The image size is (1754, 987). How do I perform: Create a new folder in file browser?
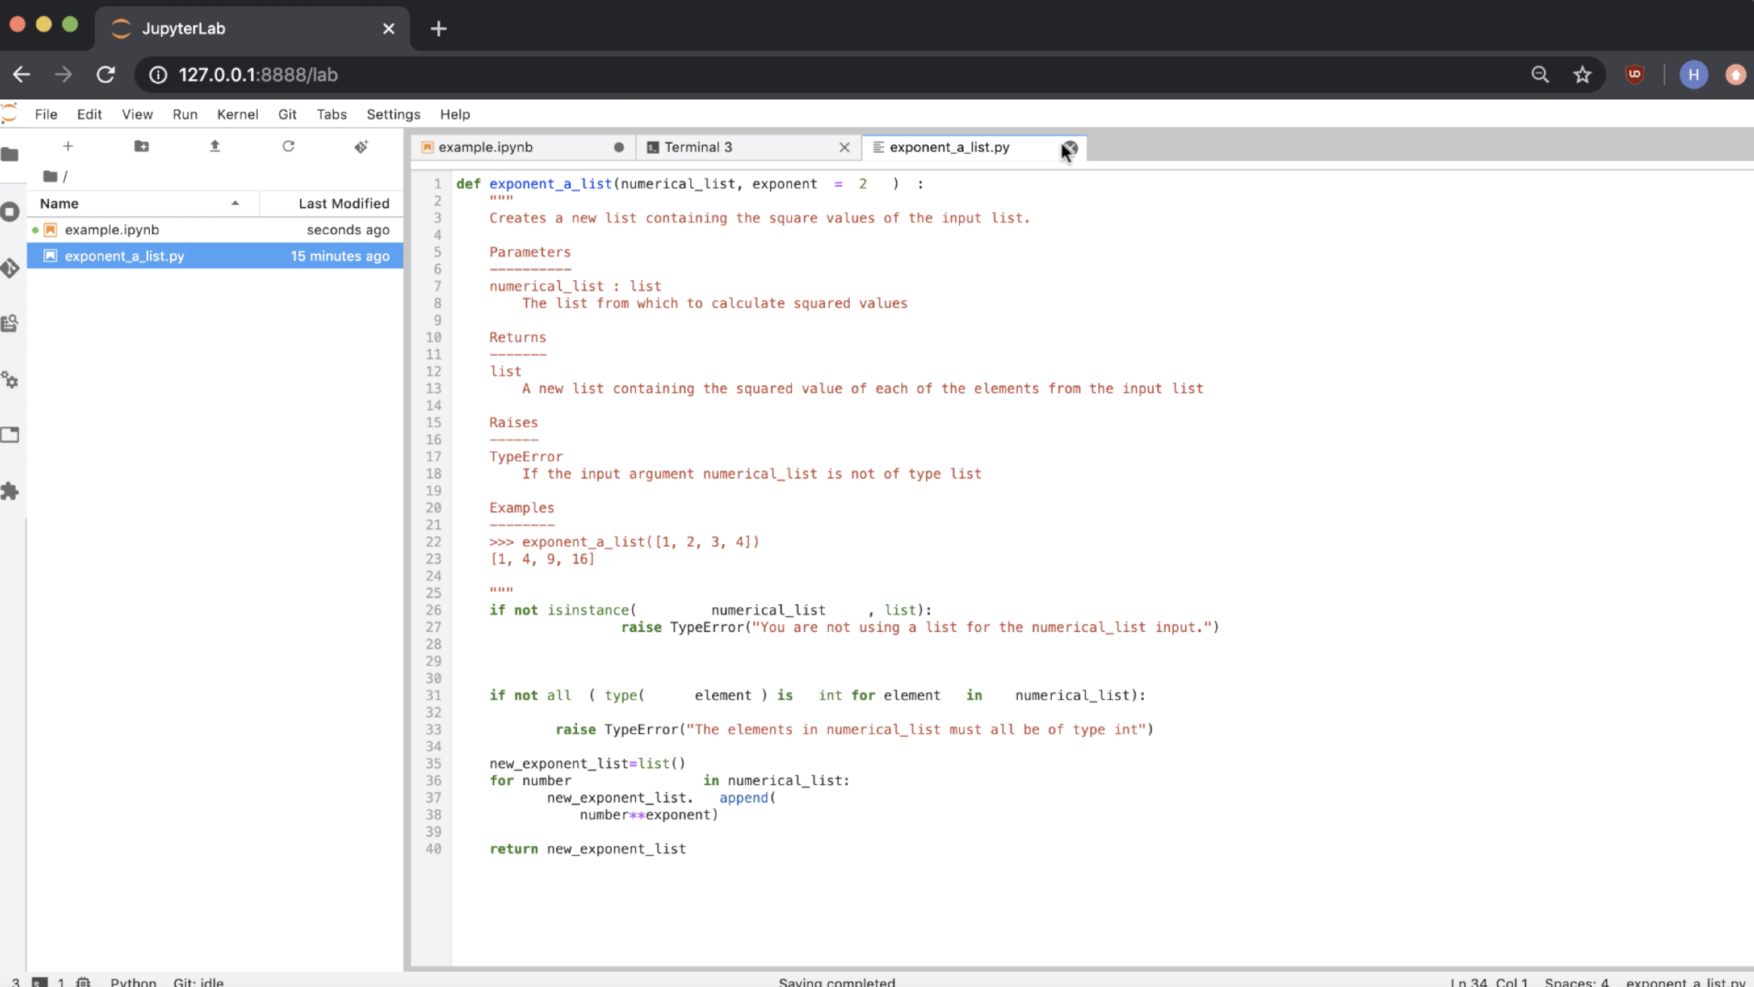142,146
